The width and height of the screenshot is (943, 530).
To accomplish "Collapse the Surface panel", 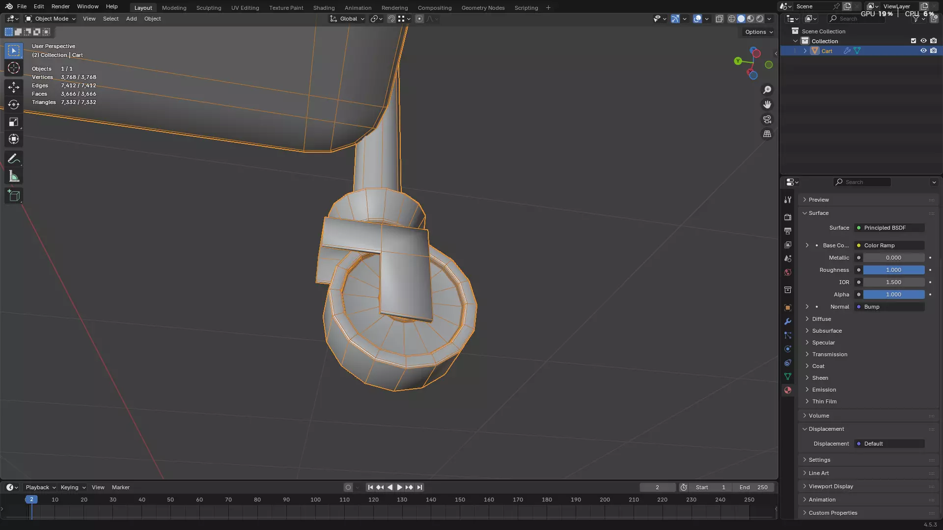I will coord(818,213).
